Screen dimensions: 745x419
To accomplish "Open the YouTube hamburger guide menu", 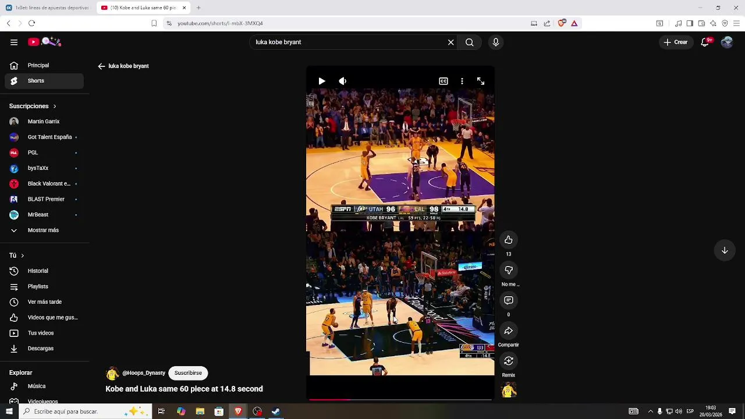I will (x=14, y=42).
